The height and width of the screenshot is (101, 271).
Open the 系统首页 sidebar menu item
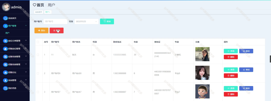(x=15, y=18)
